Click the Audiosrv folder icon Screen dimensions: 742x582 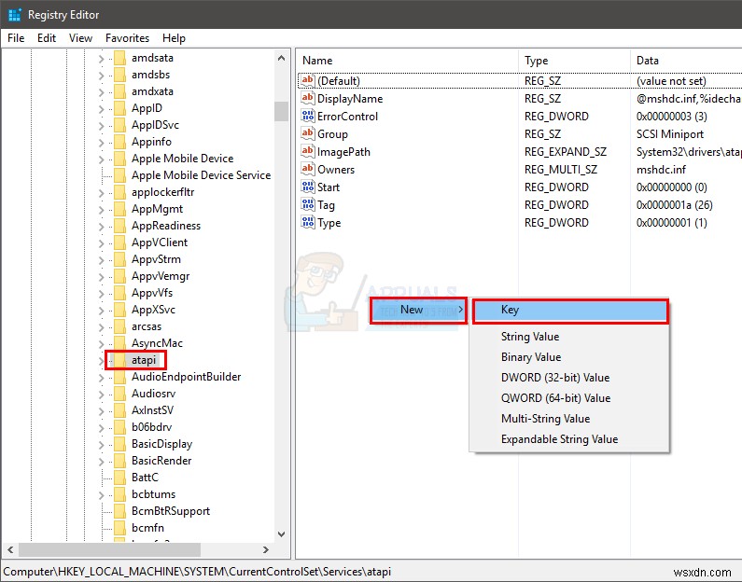119,394
